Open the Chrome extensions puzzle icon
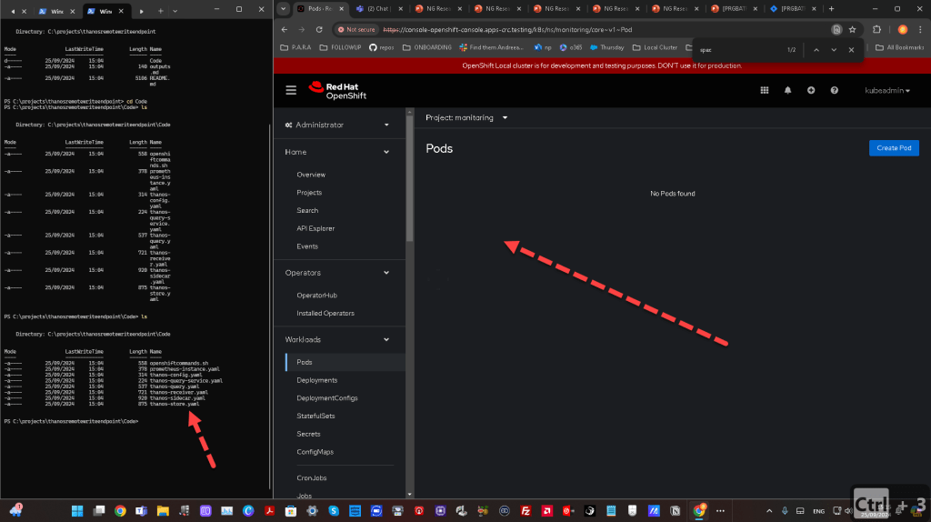 coord(876,29)
